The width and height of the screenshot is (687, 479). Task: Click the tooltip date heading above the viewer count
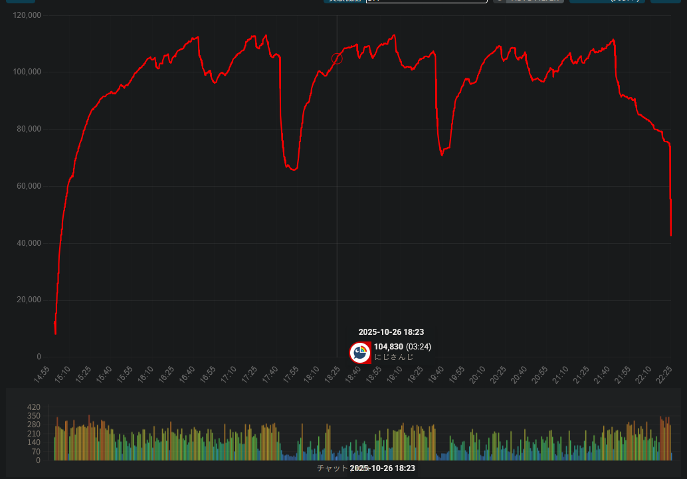coord(391,332)
